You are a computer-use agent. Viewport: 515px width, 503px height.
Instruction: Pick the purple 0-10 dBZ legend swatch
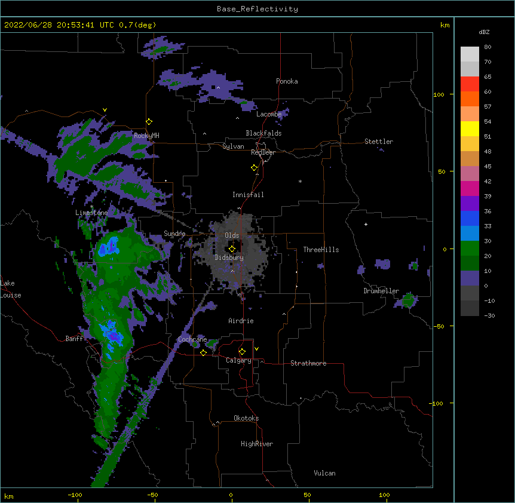(470, 278)
